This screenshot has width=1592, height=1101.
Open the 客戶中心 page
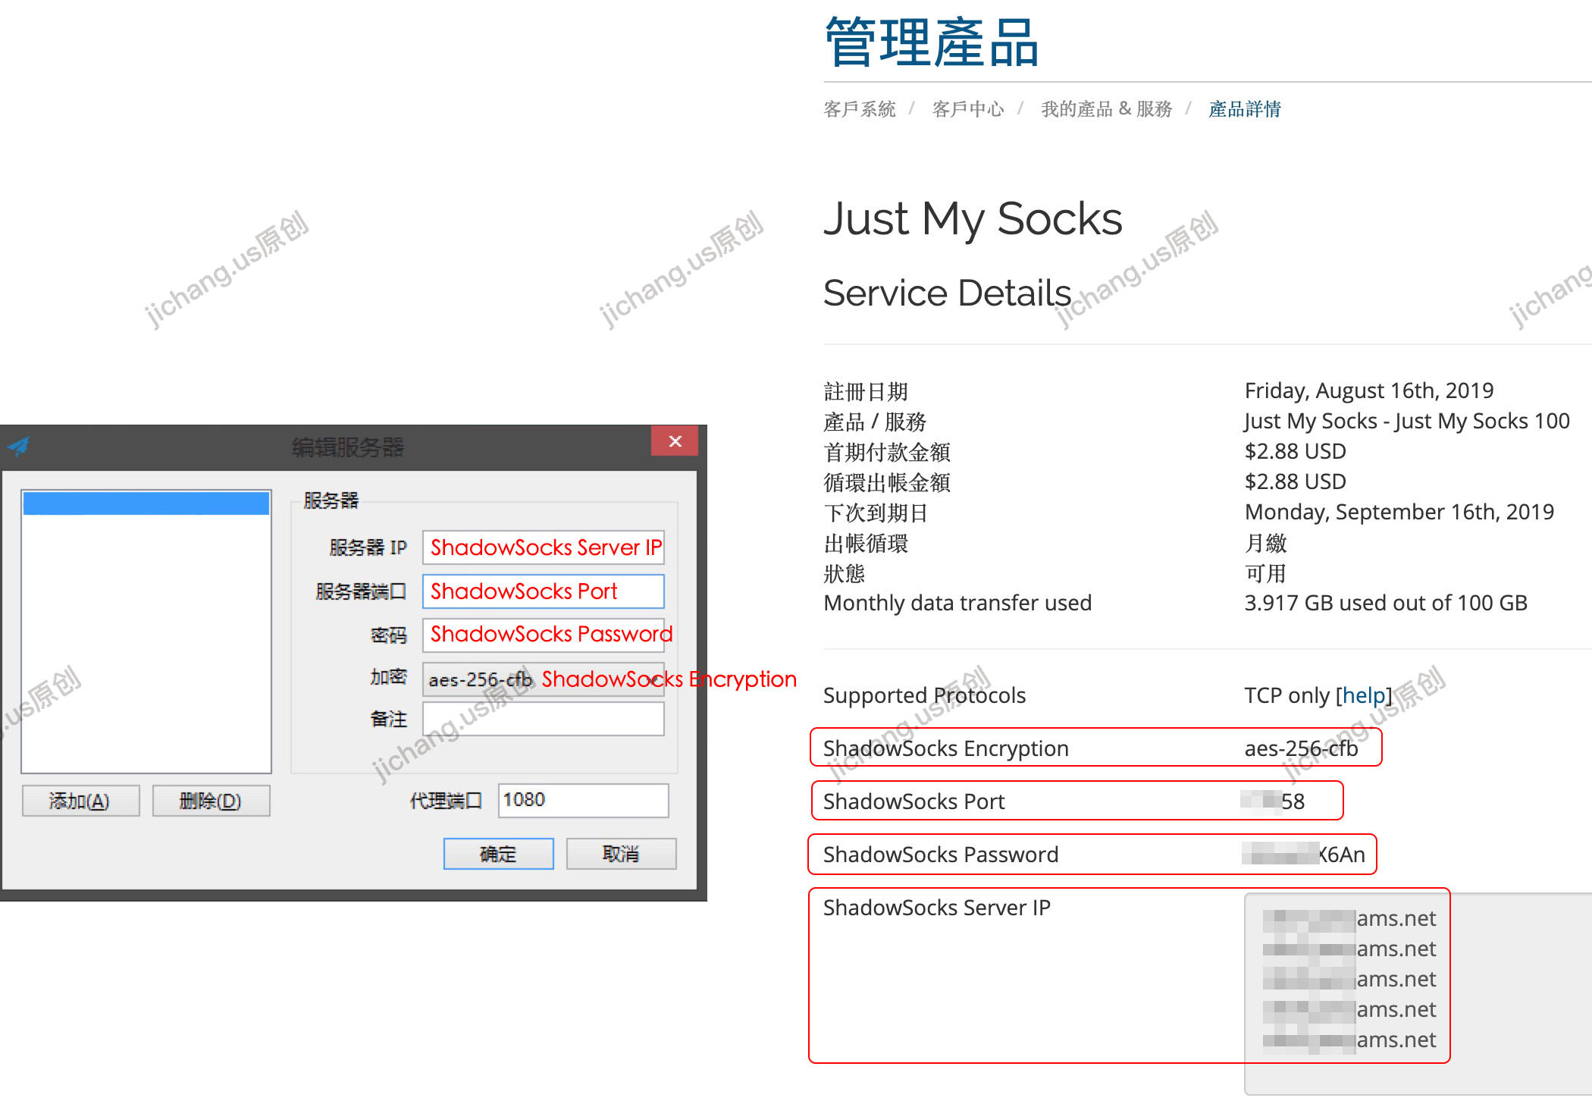968,108
